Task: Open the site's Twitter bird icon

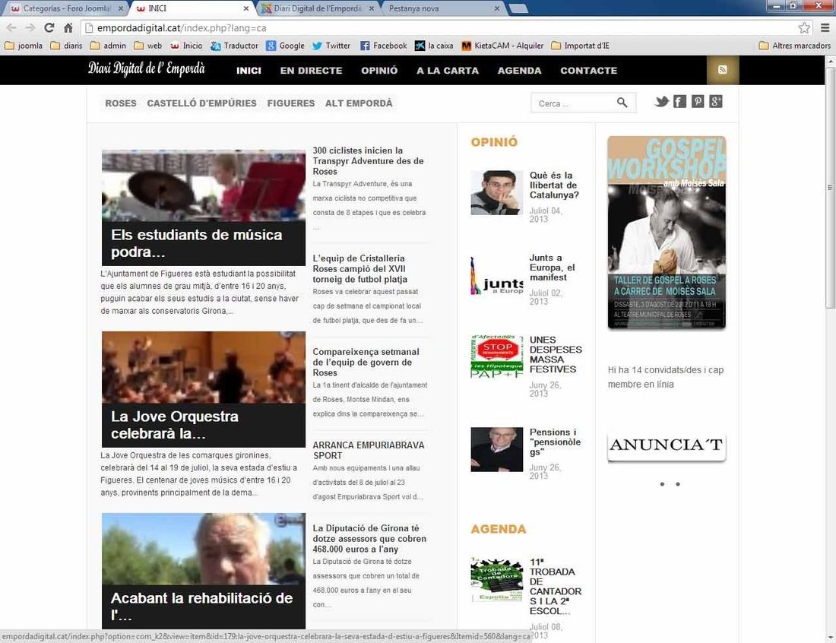Action: pyautogui.click(x=662, y=101)
